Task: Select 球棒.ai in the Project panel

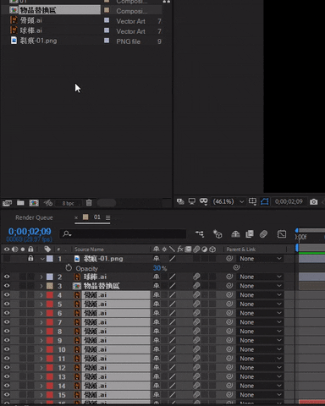Action: coord(31,30)
